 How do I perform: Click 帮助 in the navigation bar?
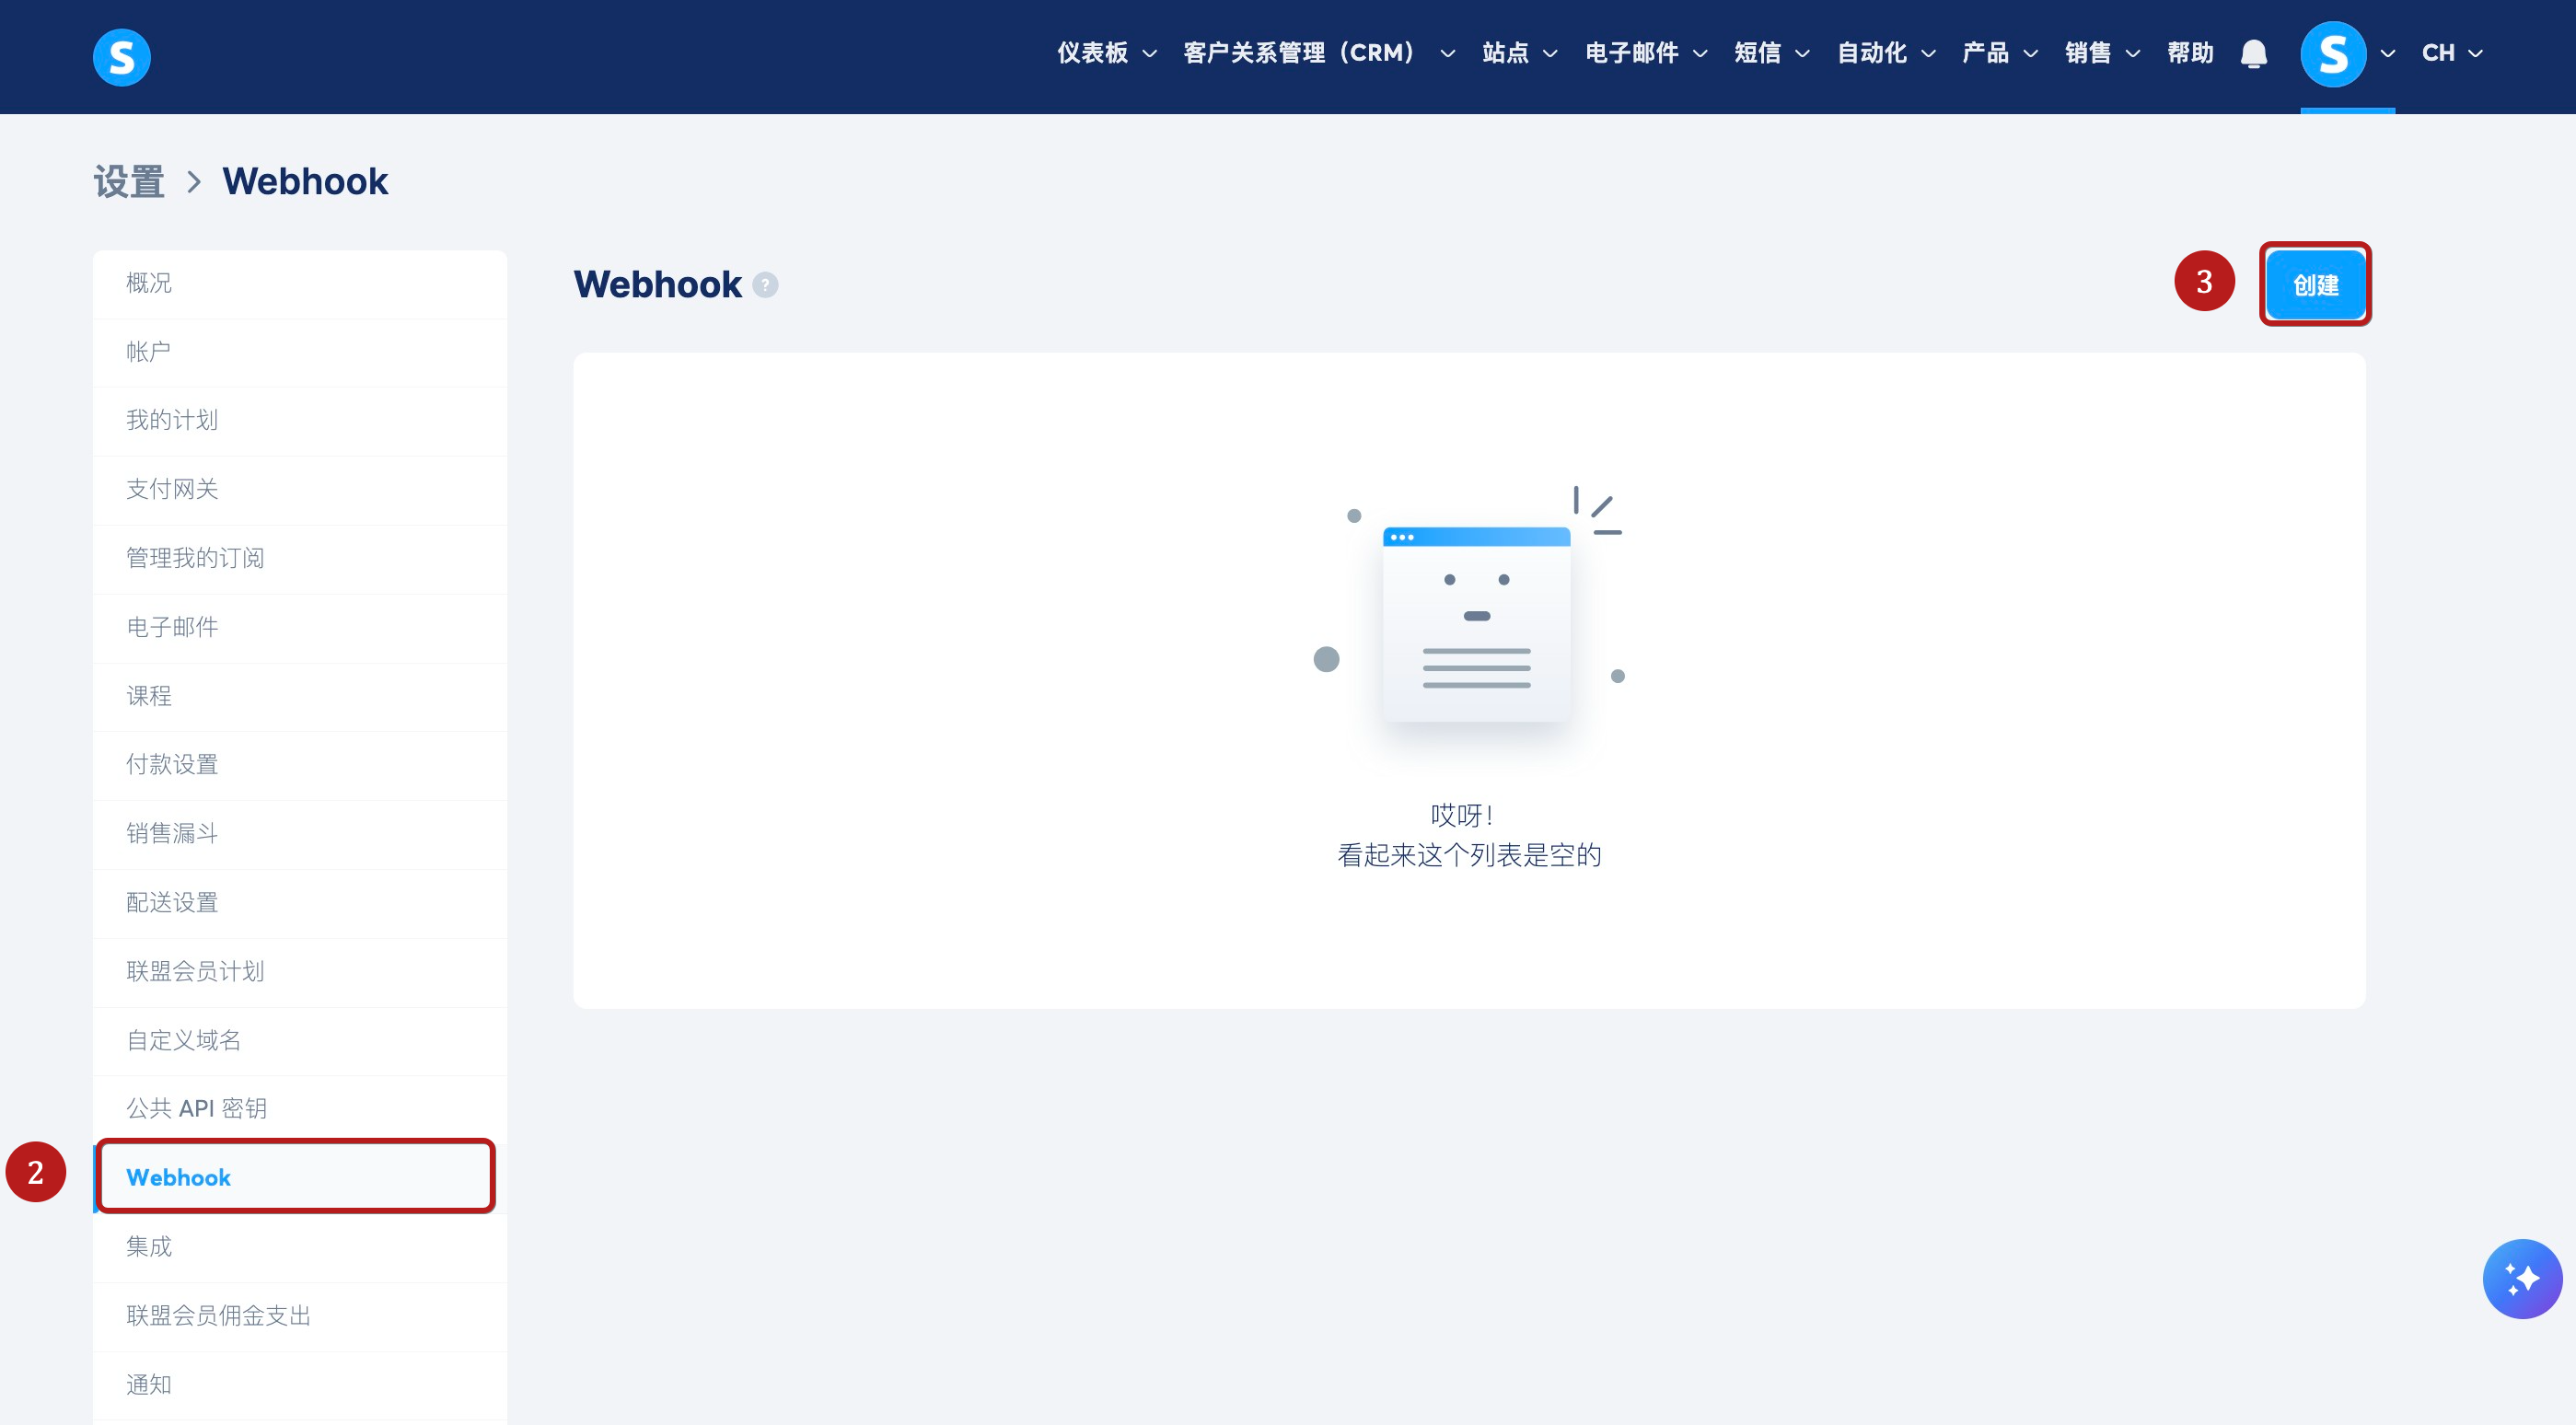tap(2189, 53)
